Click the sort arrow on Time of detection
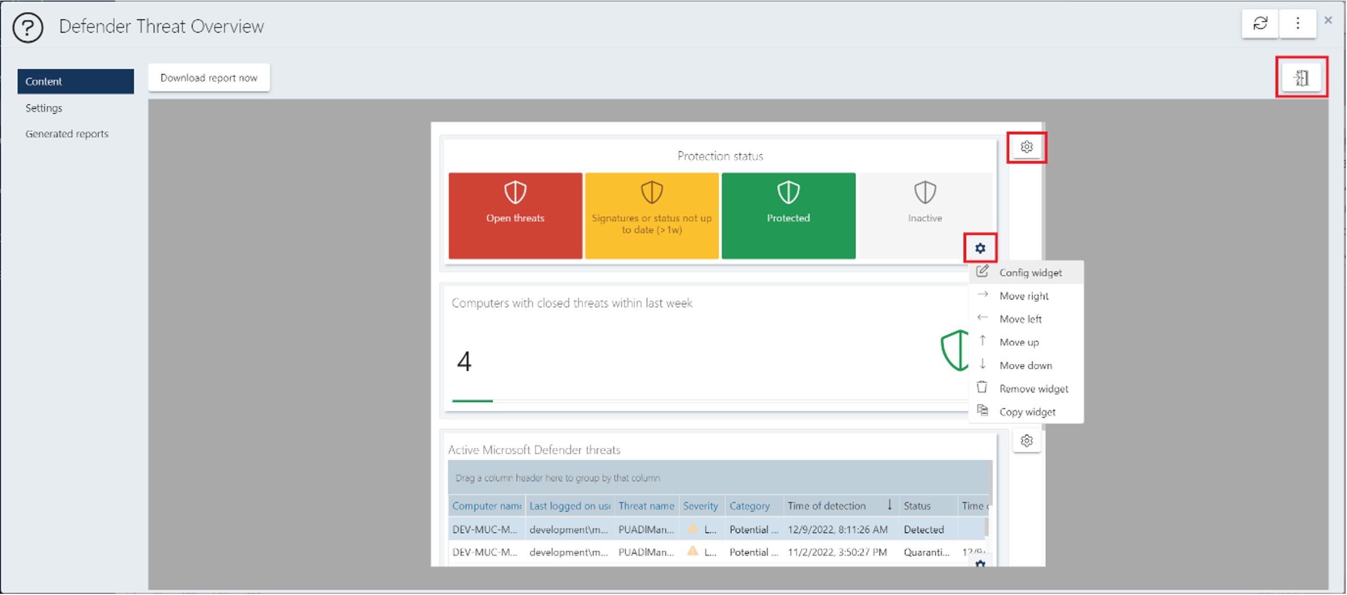 [x=889, y=505]
